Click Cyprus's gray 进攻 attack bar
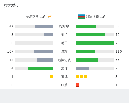Screen dimensions: 129x103 [44, 51]
